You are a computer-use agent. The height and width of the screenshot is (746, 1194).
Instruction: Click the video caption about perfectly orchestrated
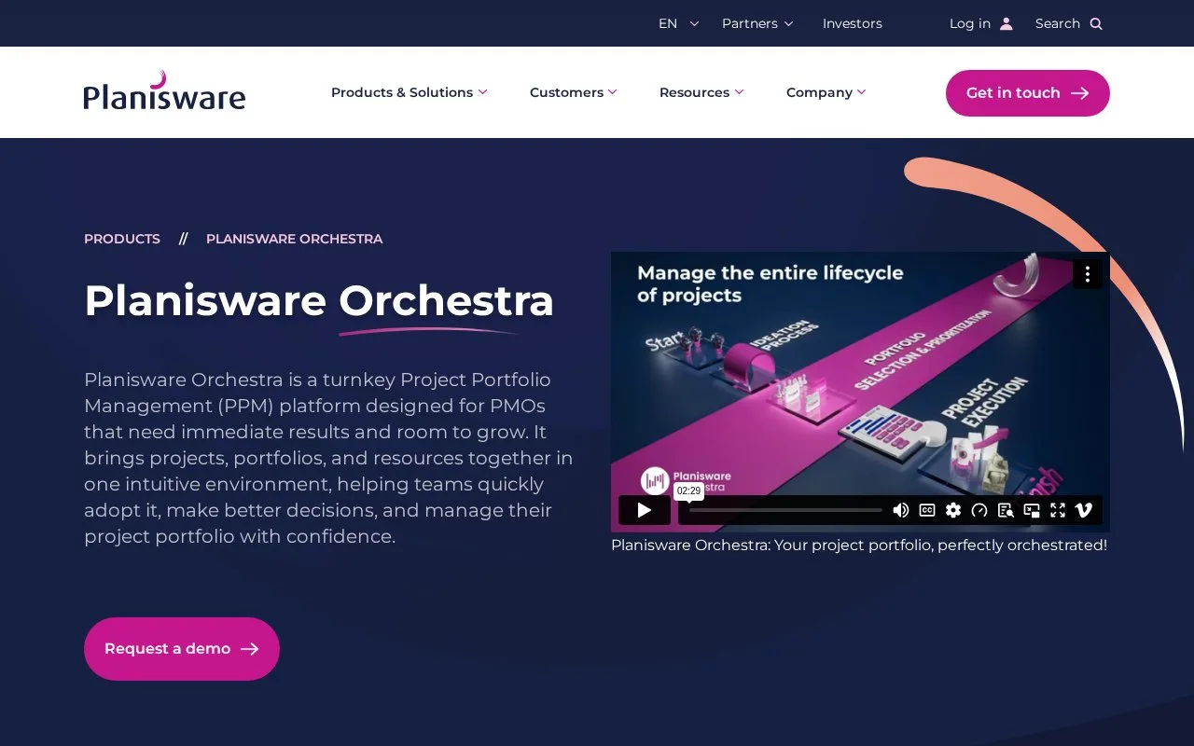[x=859, y=545]
